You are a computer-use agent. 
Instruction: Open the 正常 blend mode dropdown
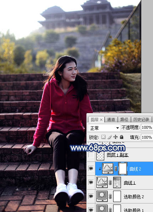[x=104, y=128]
